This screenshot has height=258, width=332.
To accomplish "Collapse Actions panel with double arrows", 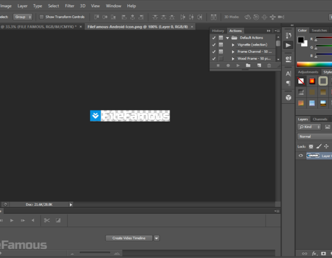I will (x=269, y=31).
